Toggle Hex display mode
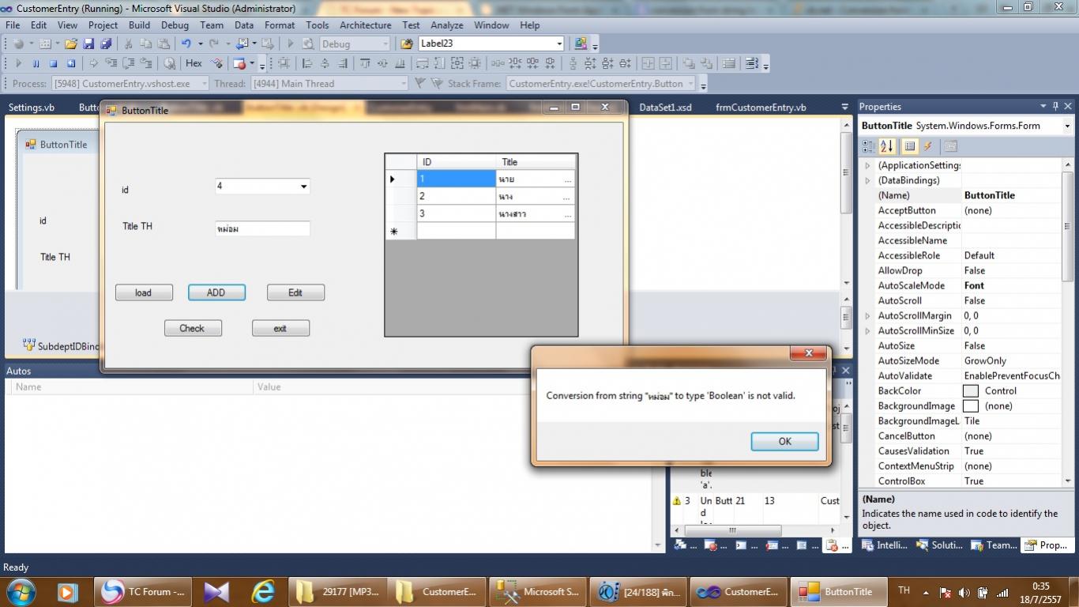Image resolution: width=1079 pixels, height=607 pixels. point(194,64)
